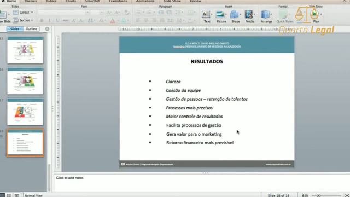Insert a Text box from the ribbon
The width and height of the screenshot is (350, 197).
[x=206, y=15]
